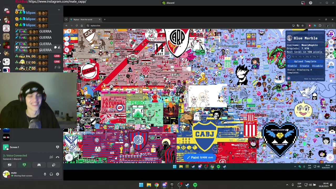Screen dimensions: 336x189
Task: Open browser tab search dropdown
Action: coord(66,19)
